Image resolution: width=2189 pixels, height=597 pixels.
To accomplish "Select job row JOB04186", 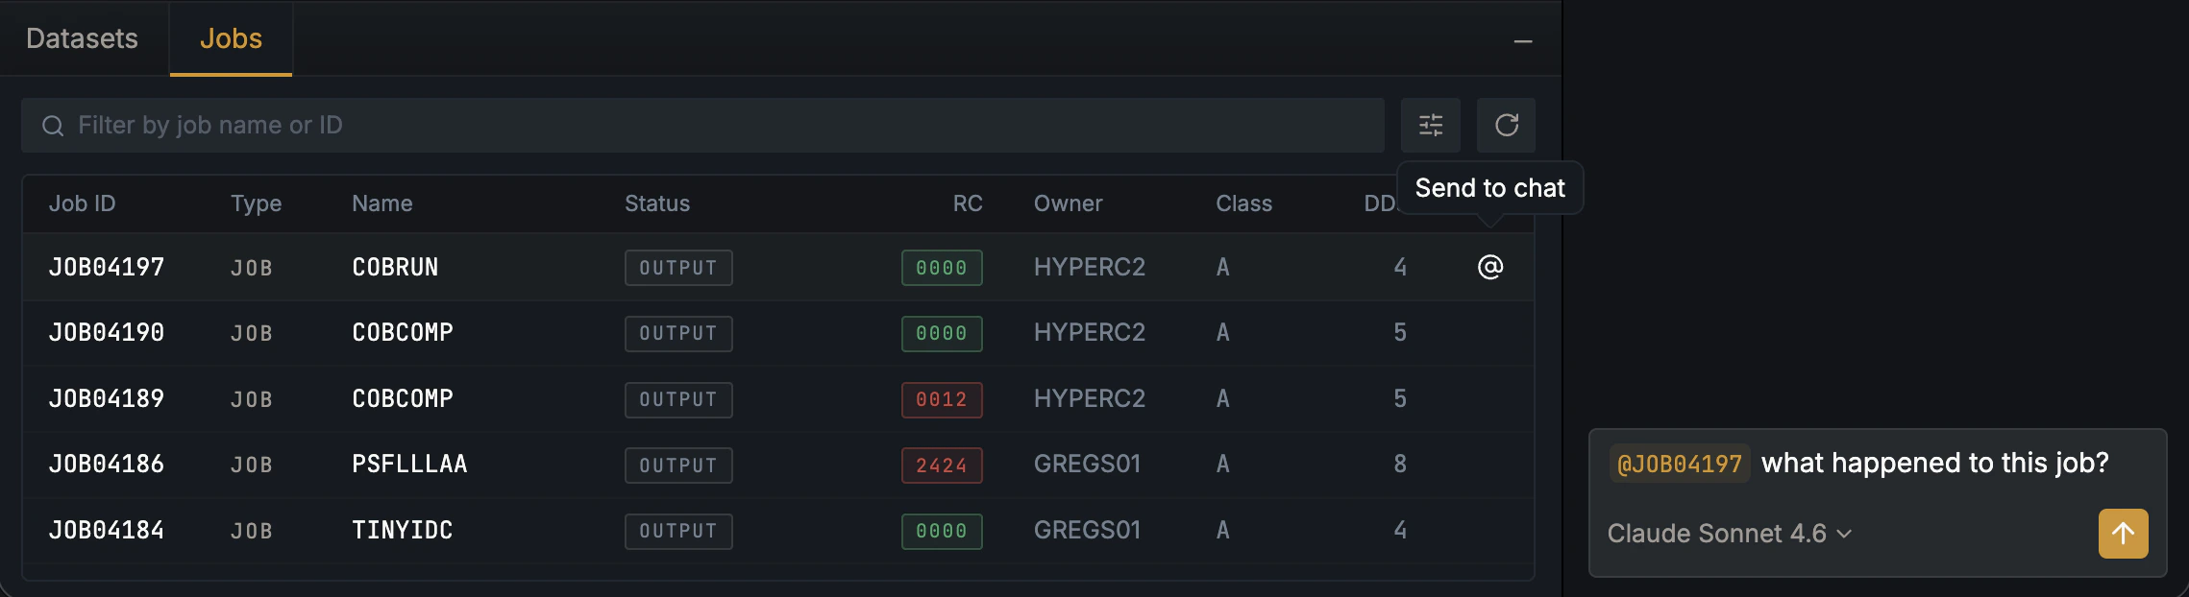I will point(778,465).
